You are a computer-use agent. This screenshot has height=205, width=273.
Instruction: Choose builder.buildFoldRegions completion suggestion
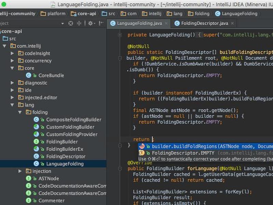[x=205, y=147]
